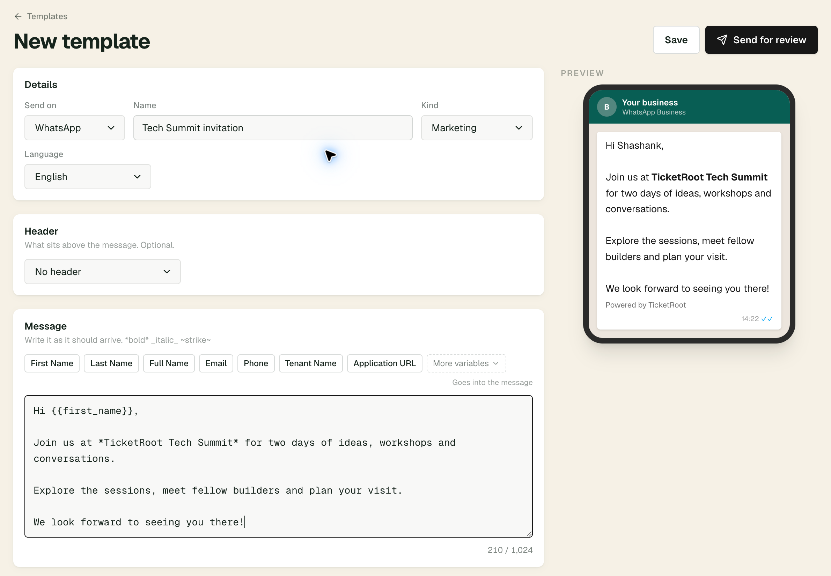Click the 14:22 timestamp in preview
Screen dimensions: 831x576
click(750, 319)
